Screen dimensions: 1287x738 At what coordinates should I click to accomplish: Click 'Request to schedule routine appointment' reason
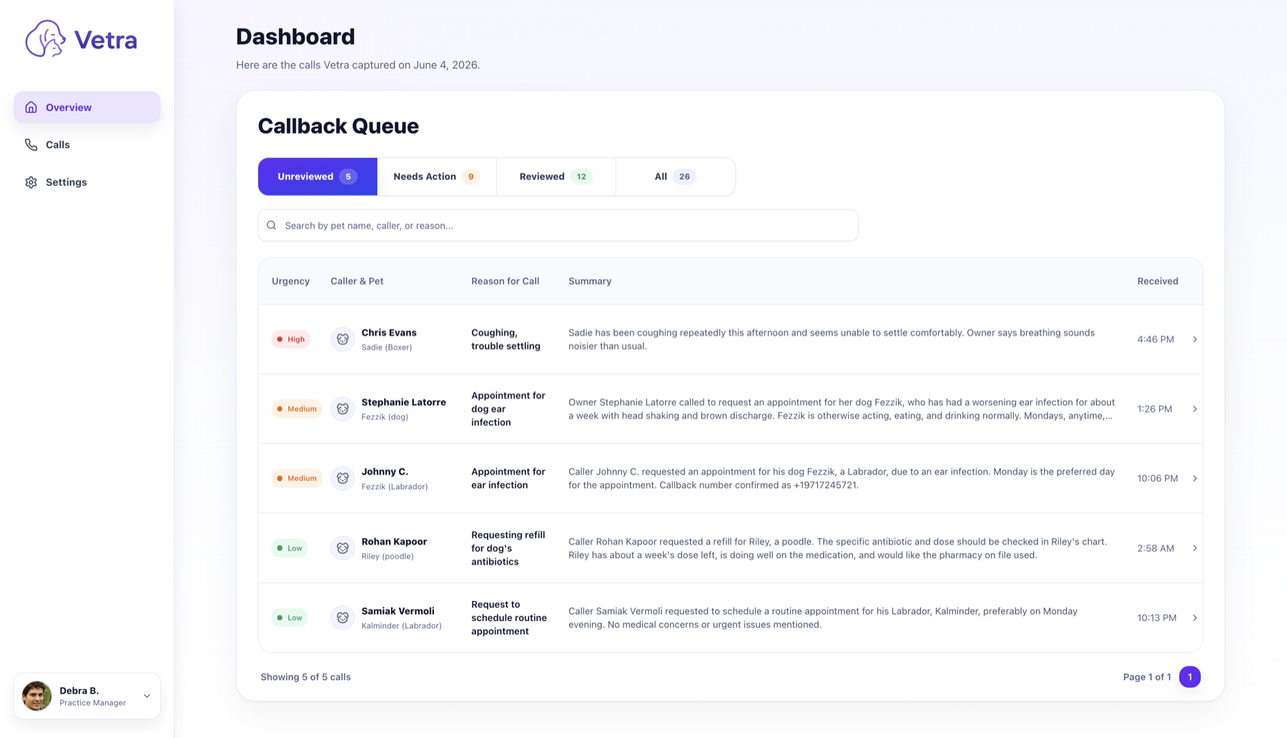coord(508,618)
